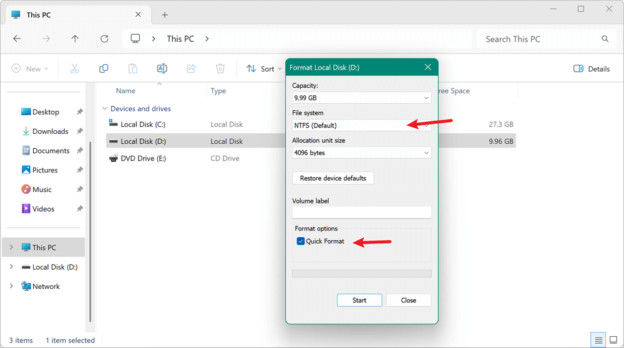The height and width of the screenshot is (348, 624).
Task: Click the Copy icon in toolbar
Action: [x=104, y=68]
